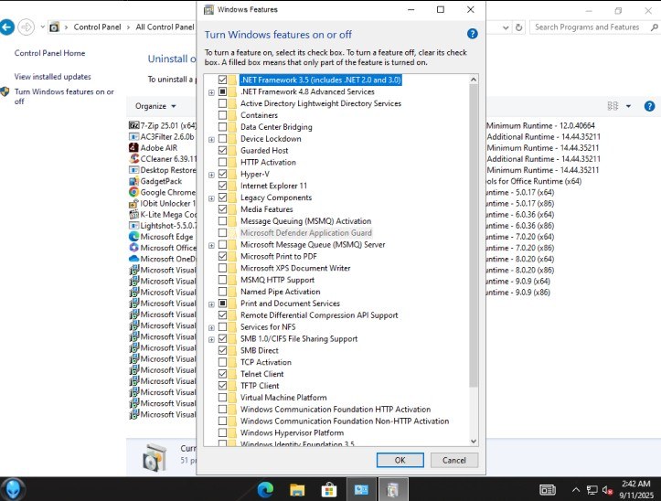Uncheck .NET Framework 3.5 checkbox
The width and height of the screenshot is (661, 501).
click(x=222, y=80)
